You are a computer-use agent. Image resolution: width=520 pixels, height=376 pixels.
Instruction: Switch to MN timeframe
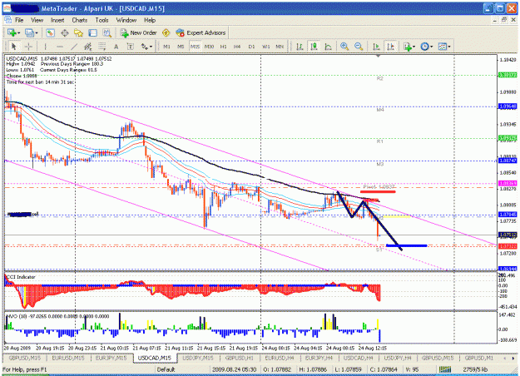280,47
